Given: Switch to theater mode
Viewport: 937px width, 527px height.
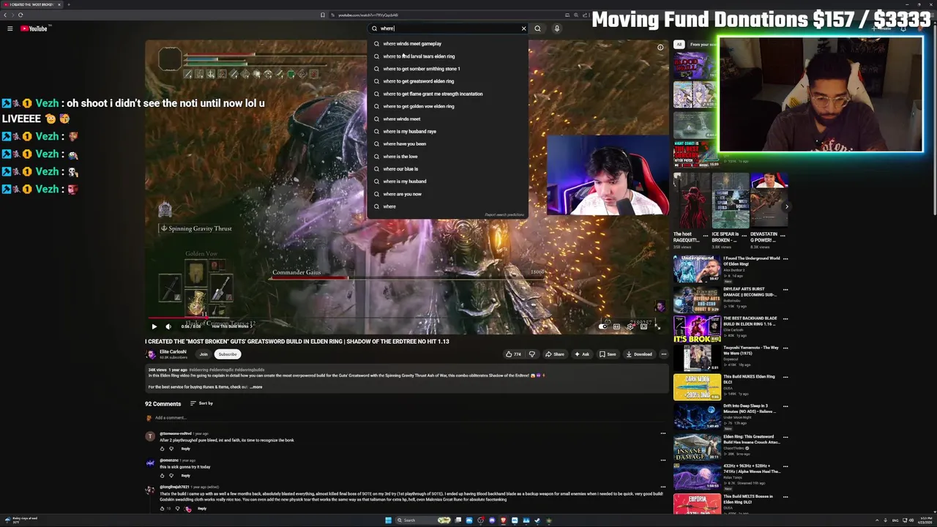Looking at the screenshot, I should tap(643, 326).
